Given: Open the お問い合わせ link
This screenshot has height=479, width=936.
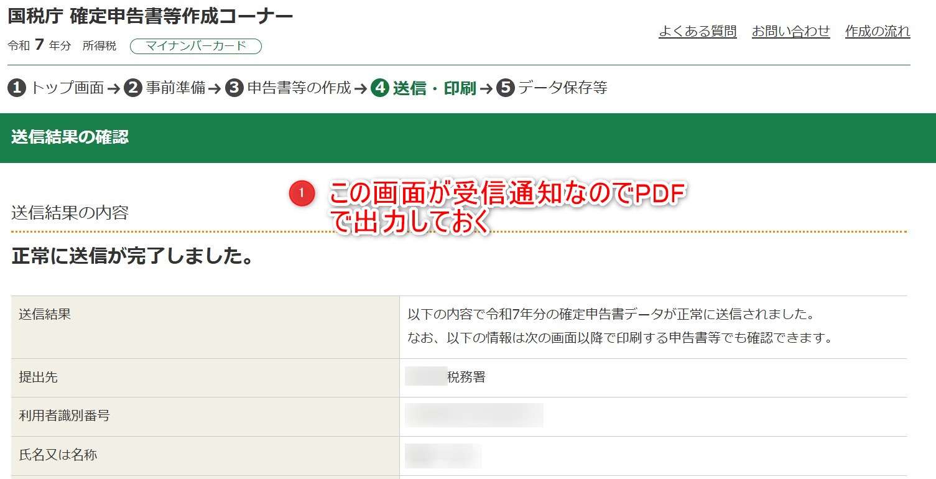Looking at the screenshot, I should [790, 32].
